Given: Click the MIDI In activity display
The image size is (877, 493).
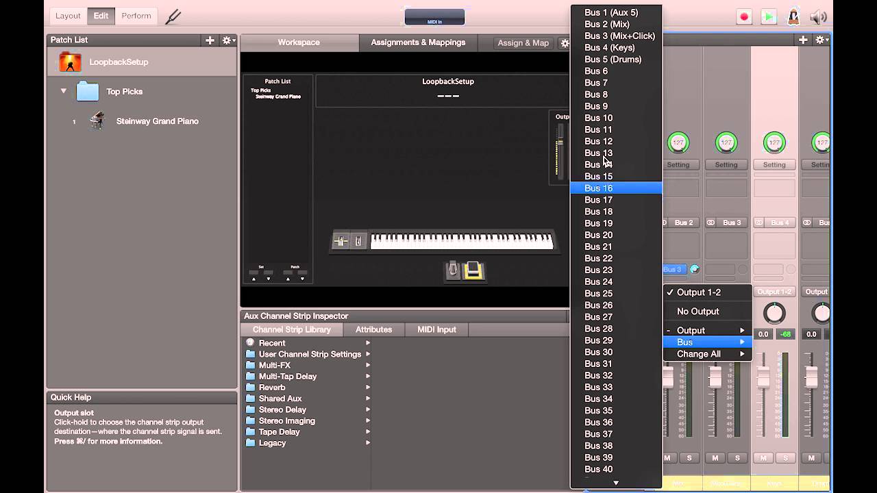Looking at the screenshot, I should [434, 17].
